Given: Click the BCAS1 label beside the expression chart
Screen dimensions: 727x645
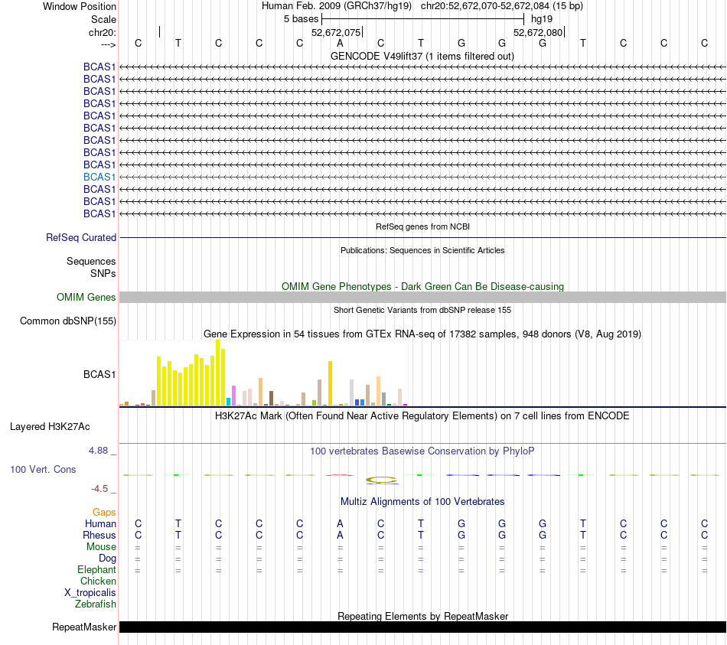Looking at the screenshot, I should 99,374.
